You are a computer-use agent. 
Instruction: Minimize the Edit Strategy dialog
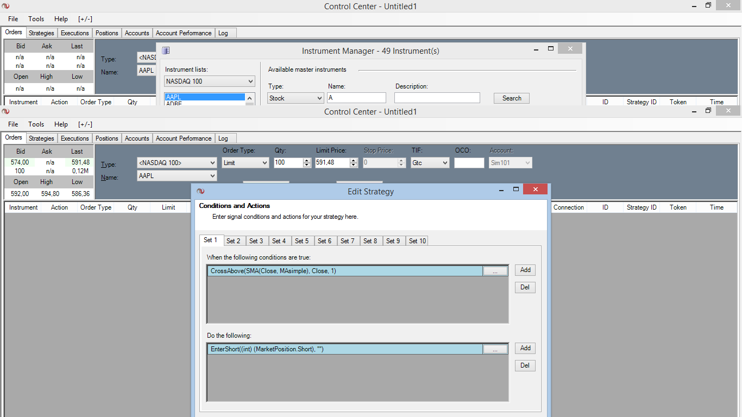pos(501,189)
